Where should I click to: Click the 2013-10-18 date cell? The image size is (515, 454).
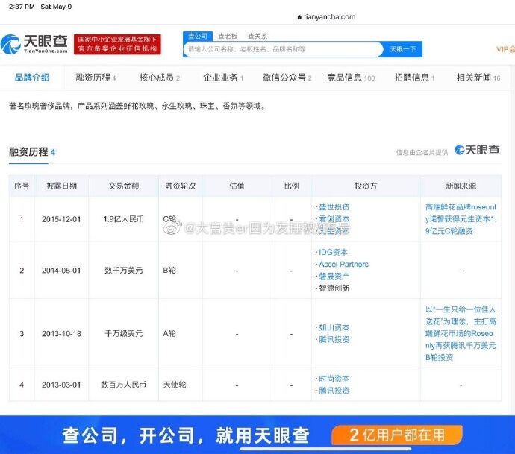click(61, 334)
